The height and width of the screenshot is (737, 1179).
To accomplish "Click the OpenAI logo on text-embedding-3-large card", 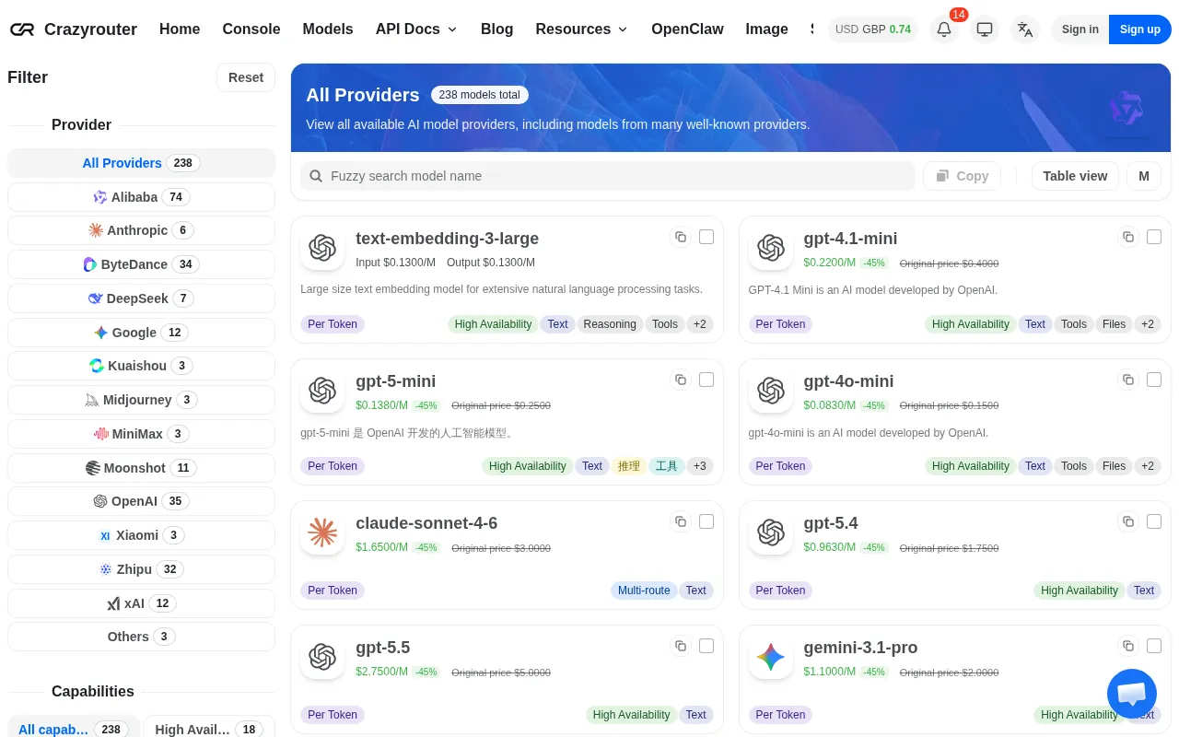I will pyautogui.click(x=322, y=248).
